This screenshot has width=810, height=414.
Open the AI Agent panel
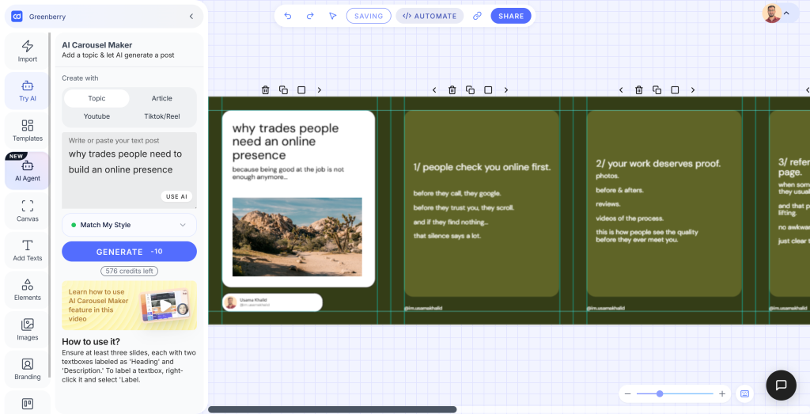[28, 170]
